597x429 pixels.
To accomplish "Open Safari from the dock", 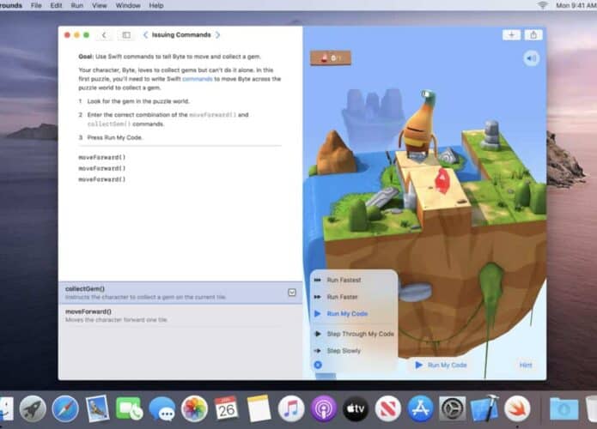I will (x=65, y=409).
